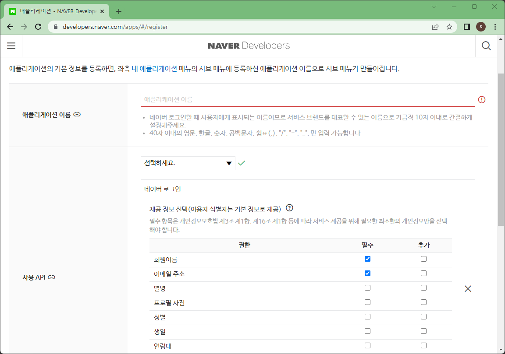Click the browser forward arrow
The image size is (505, 354).
click(24, 27)
